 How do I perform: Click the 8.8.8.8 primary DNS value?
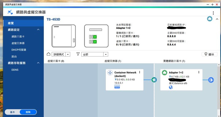coord(172,36)
